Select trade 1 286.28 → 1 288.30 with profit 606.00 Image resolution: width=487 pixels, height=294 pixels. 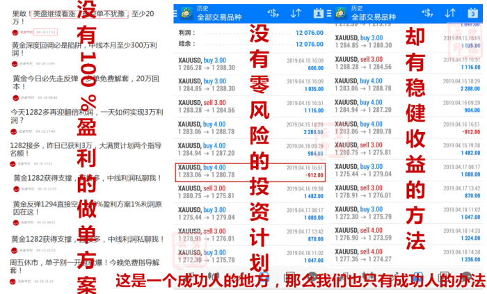[x=250, y=64]
